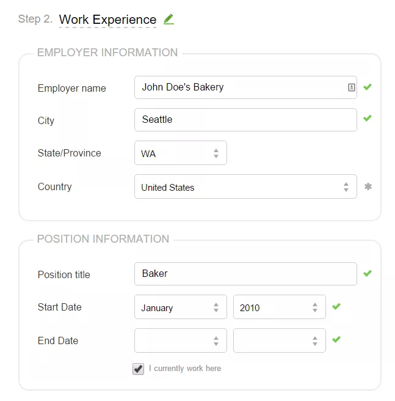The height and width of the screenshot is (401, 395).
Task: Click the green checkmark beside the City field
Action: (x=368, y=118)
